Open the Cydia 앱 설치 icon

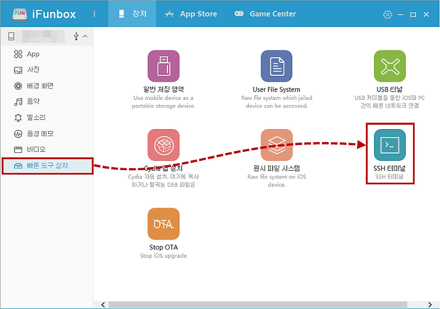(x=164, y=145)
